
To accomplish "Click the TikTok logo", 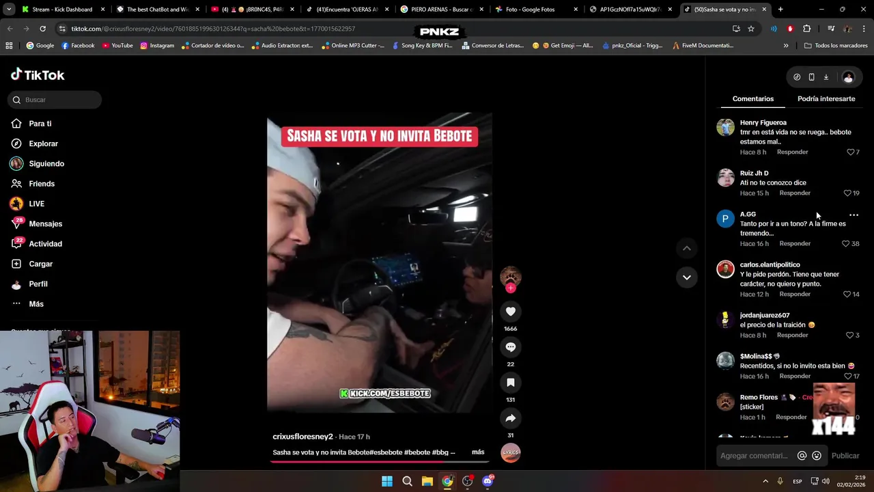I will pyautogui.click(x=38, y=74).
